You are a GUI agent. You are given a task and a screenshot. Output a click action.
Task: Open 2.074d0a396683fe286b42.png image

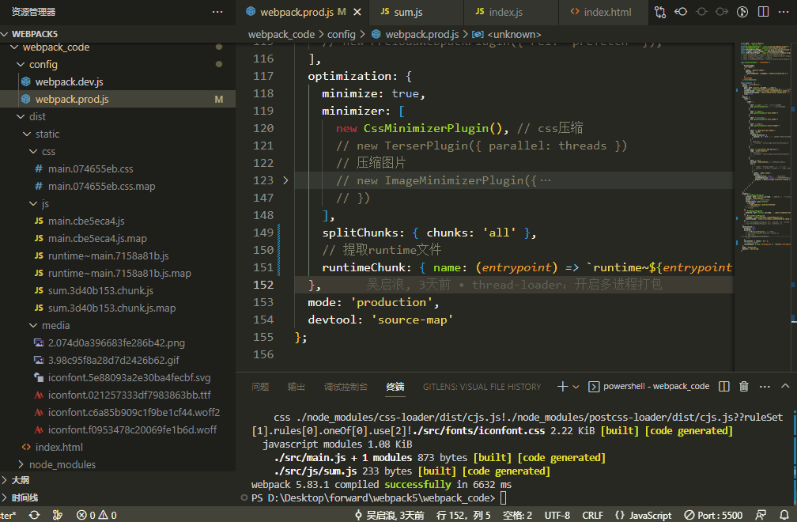[117, 342]
